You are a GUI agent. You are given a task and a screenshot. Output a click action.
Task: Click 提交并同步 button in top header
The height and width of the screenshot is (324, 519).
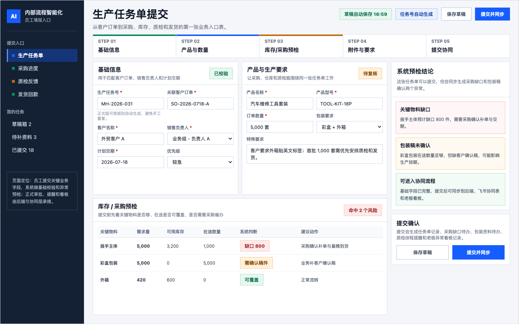tap(492, 14)
